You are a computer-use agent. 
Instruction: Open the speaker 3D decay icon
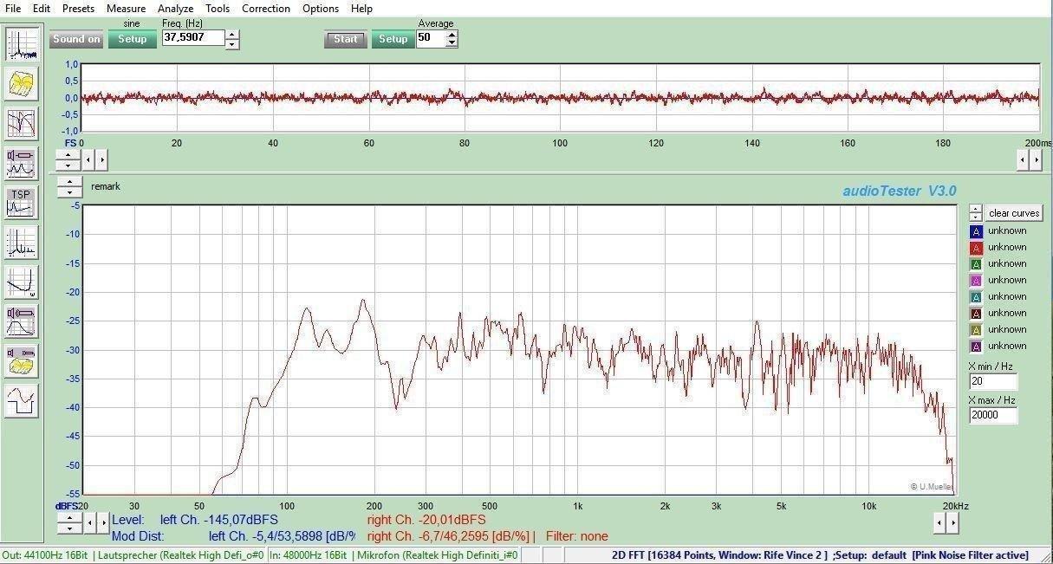(22, 361)
